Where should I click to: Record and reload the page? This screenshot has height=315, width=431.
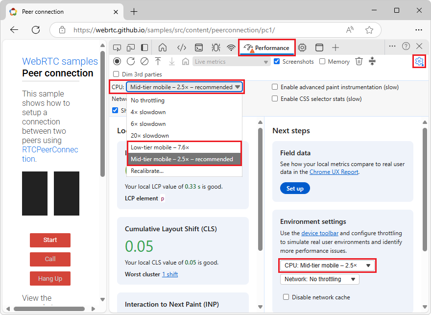129,61
